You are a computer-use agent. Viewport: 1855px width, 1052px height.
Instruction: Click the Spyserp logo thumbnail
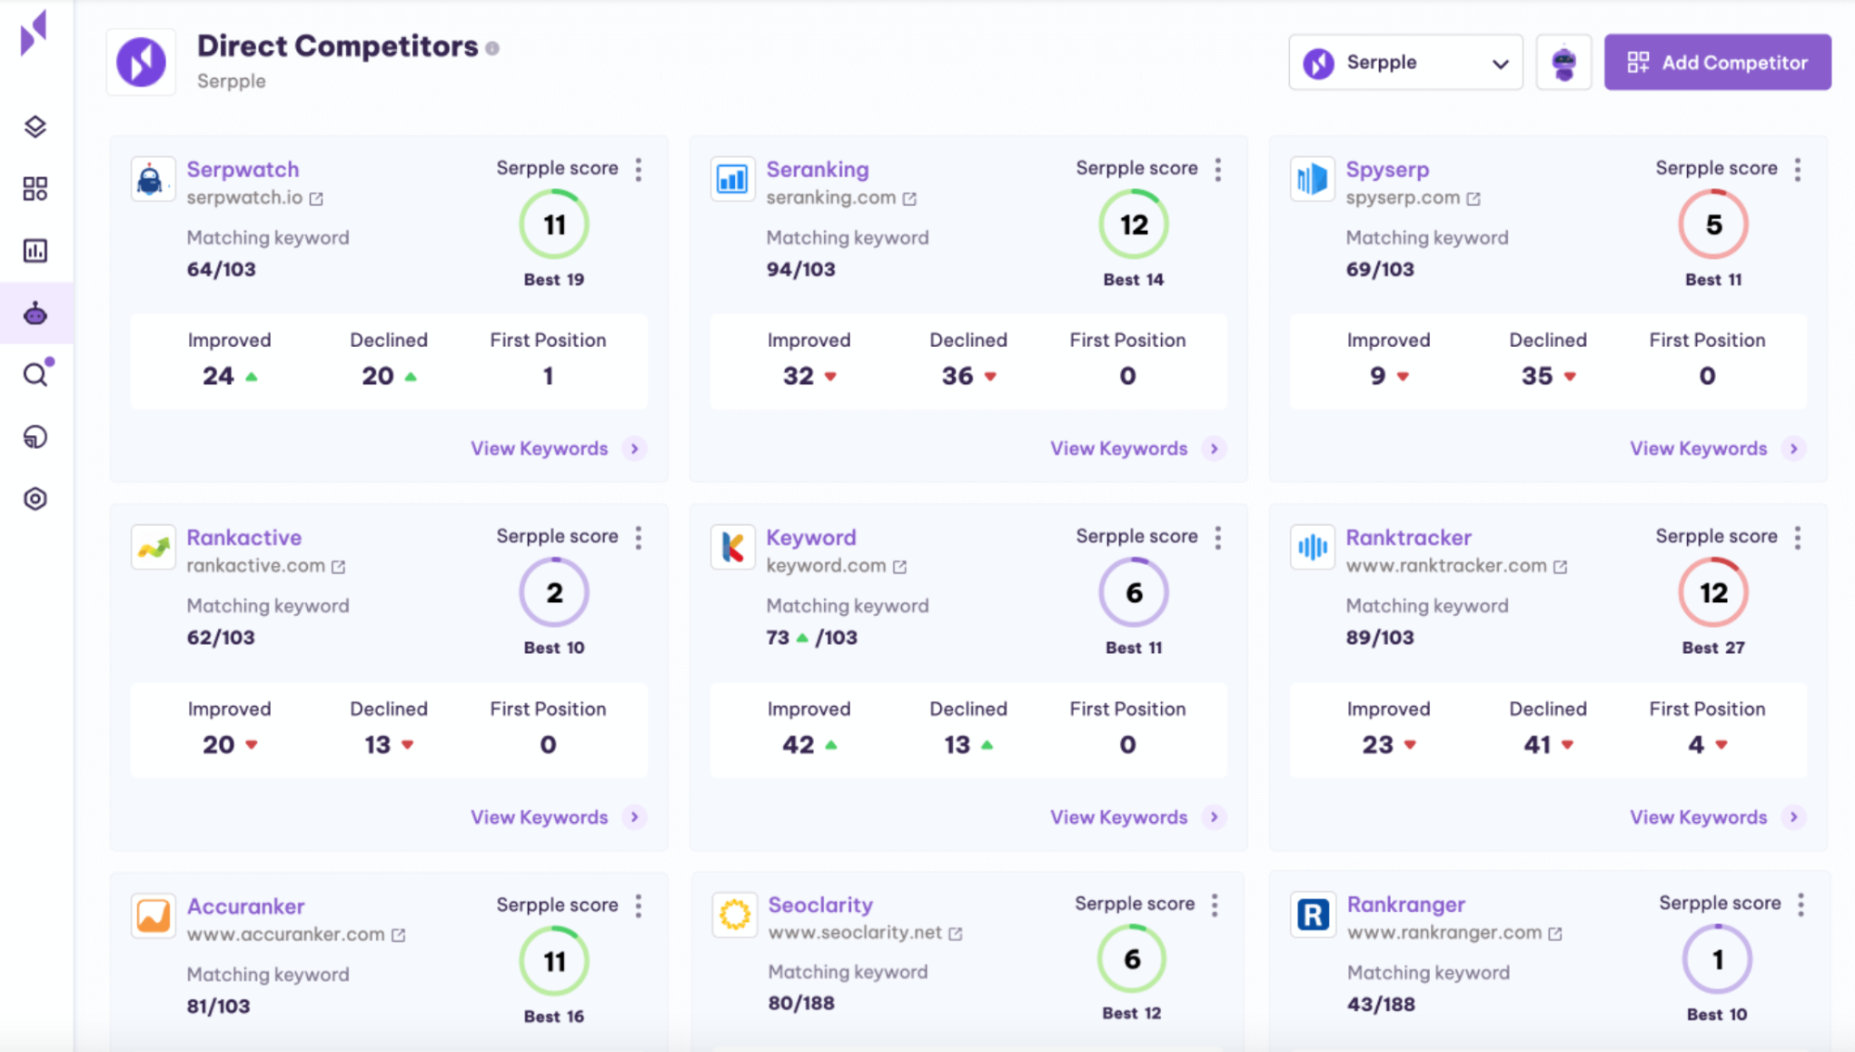tap(1312, 179)
